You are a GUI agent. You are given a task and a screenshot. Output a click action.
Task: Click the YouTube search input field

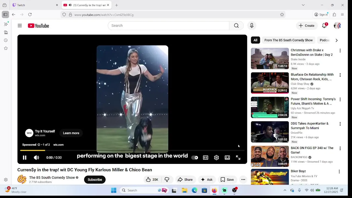click(168, 26)
